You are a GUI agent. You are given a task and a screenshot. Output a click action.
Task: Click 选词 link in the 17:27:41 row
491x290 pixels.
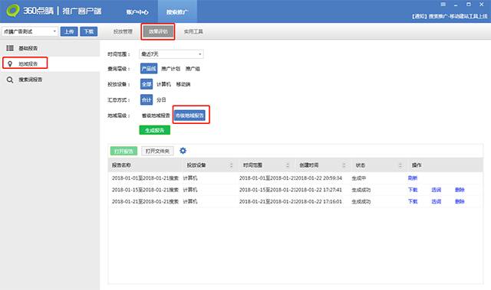(x=437, y=190)
